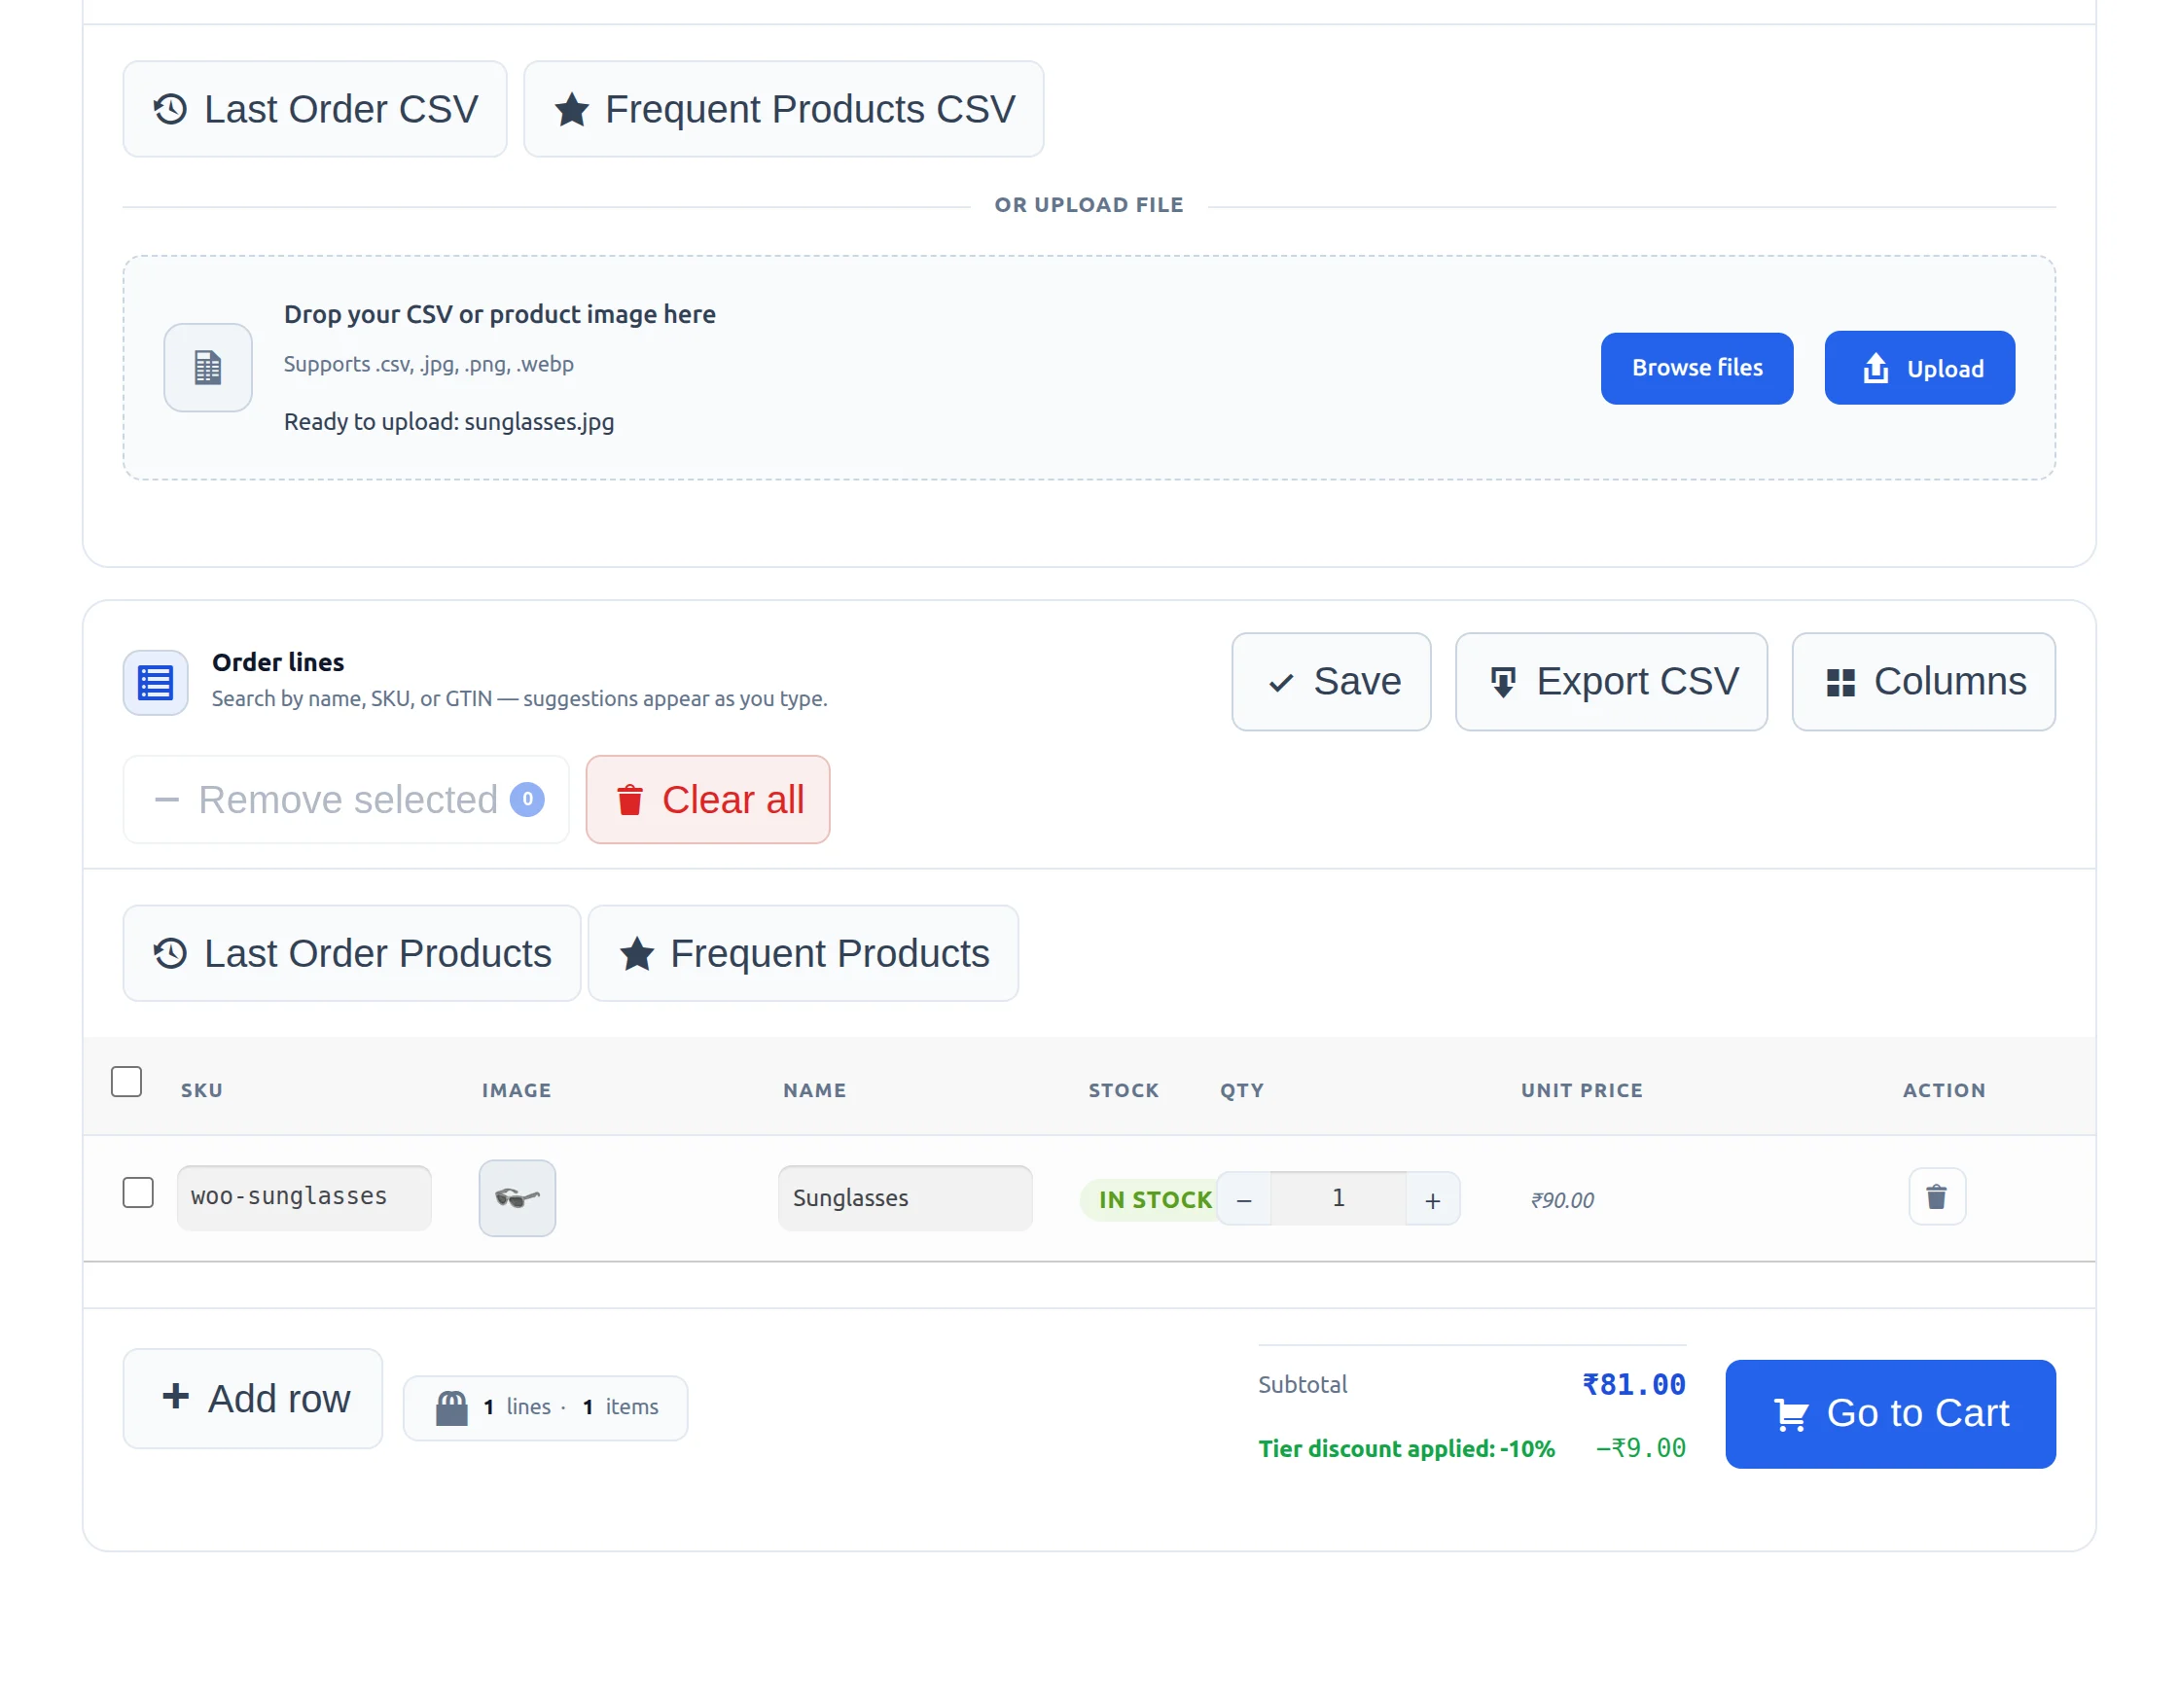Increase Sunglasses quantity with plus button
The width and height of the screenshot is (2179, 1708).
[x=1431, y=1199]
